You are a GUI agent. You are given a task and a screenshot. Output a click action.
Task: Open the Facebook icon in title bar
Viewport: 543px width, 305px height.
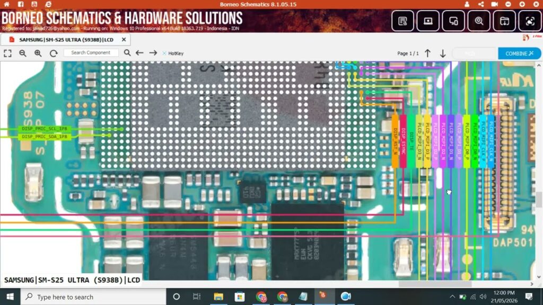pos(21,4)
